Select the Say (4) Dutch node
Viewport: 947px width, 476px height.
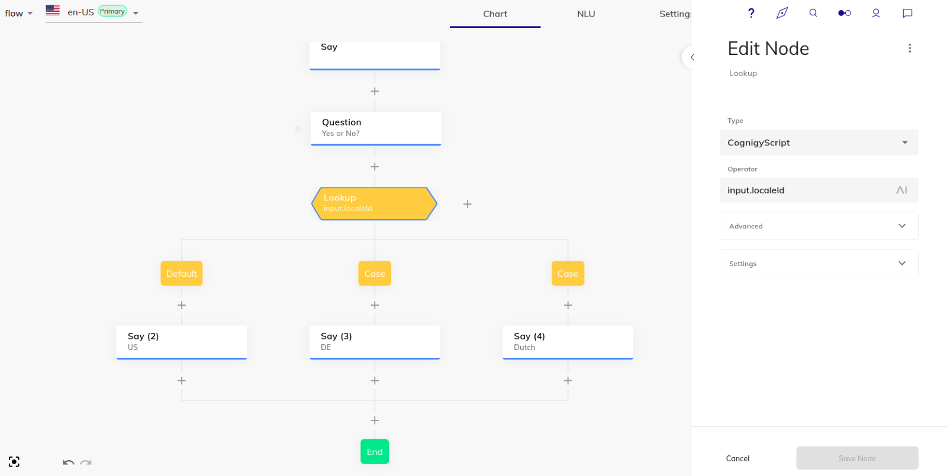tap(568, 342)
